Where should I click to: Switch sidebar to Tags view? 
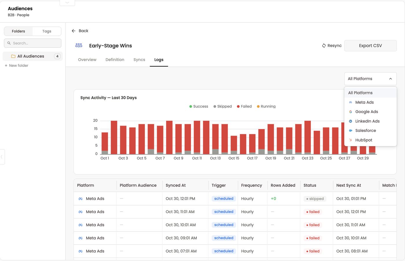point(47,31)
